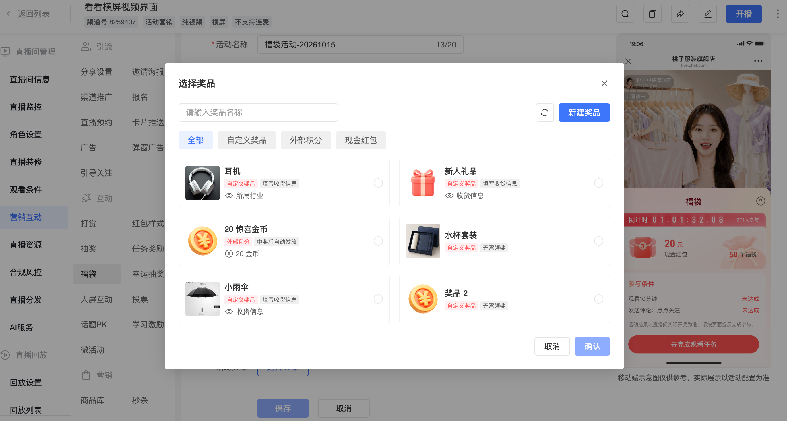Click 取消 in the prize dialog
Screen dimensions: 787x421
pyautogui.click(x=552, y=346)
